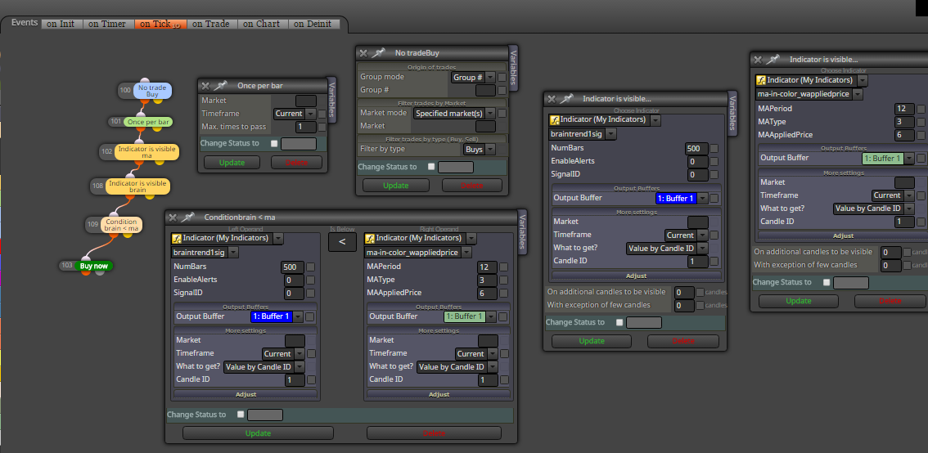Click Delete in the No tradeBuy panel

(471, 186)
